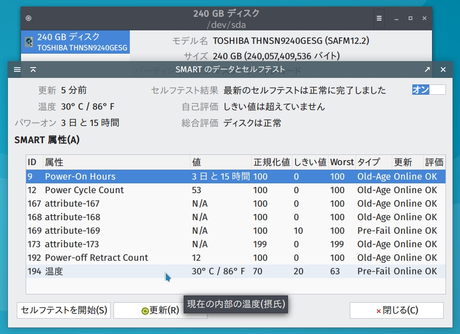This screenshot has height=334, width=460.
Task: Select the disk drive icon in the sidebar
Action: point(29,42)
